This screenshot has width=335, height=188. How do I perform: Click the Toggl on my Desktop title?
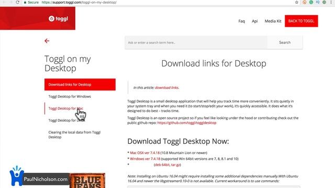pyautogui.click(x=68, y=64)
